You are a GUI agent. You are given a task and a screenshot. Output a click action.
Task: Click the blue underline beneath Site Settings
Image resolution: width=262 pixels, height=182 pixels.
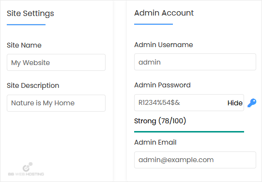[26, 25]
